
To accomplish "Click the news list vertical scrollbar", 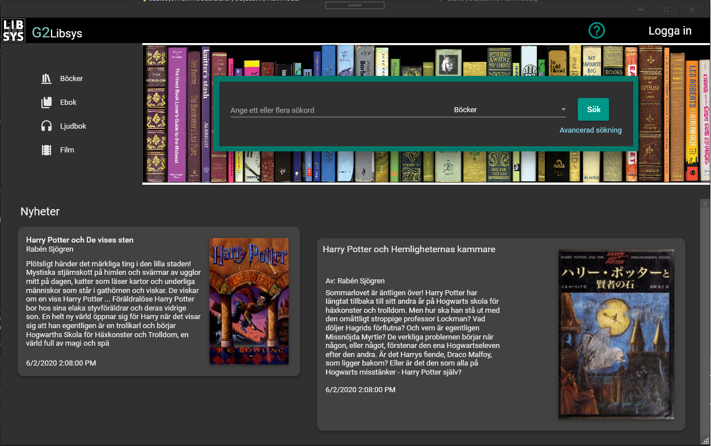I will pos(705,323).
